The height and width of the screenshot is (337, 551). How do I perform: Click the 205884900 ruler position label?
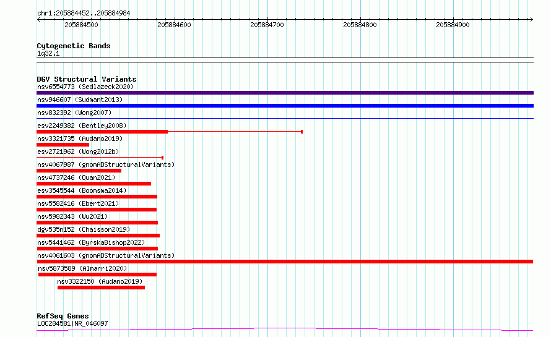point(453,25)
